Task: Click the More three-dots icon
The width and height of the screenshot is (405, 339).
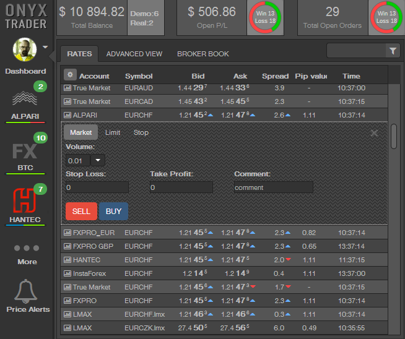Action: 27,248
